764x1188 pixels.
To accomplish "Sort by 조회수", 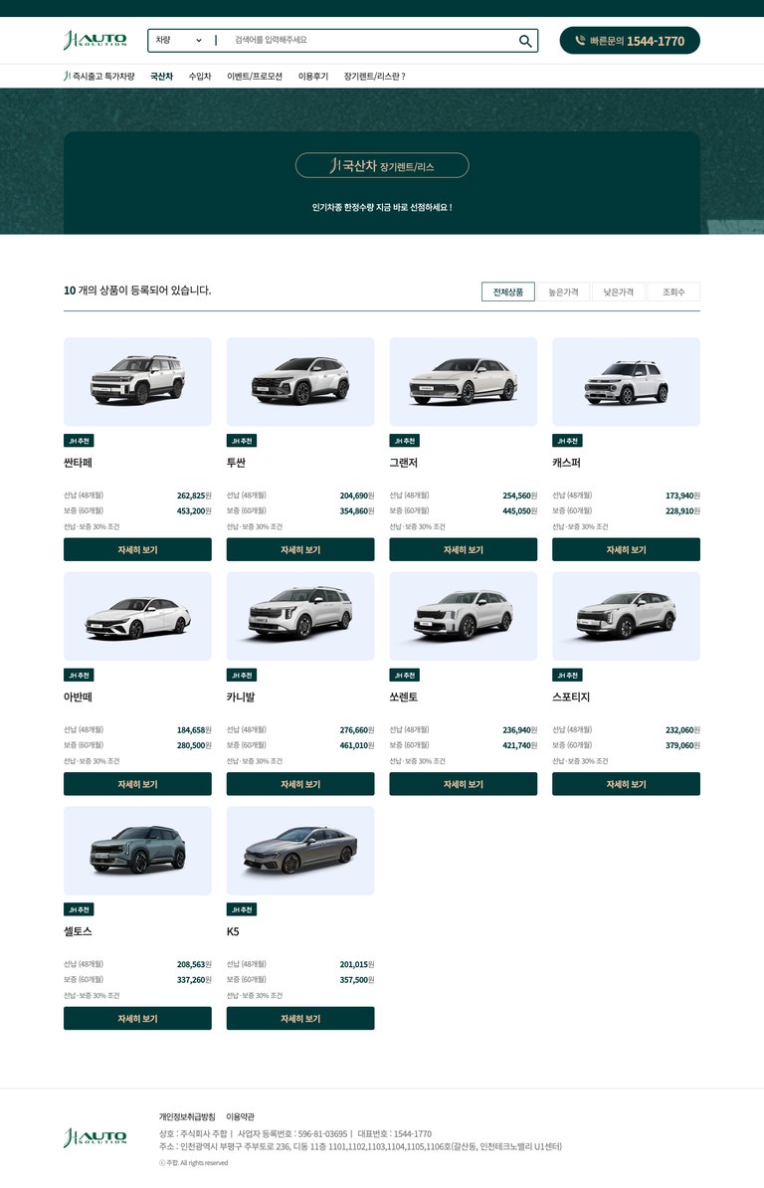I will point(673,292).
